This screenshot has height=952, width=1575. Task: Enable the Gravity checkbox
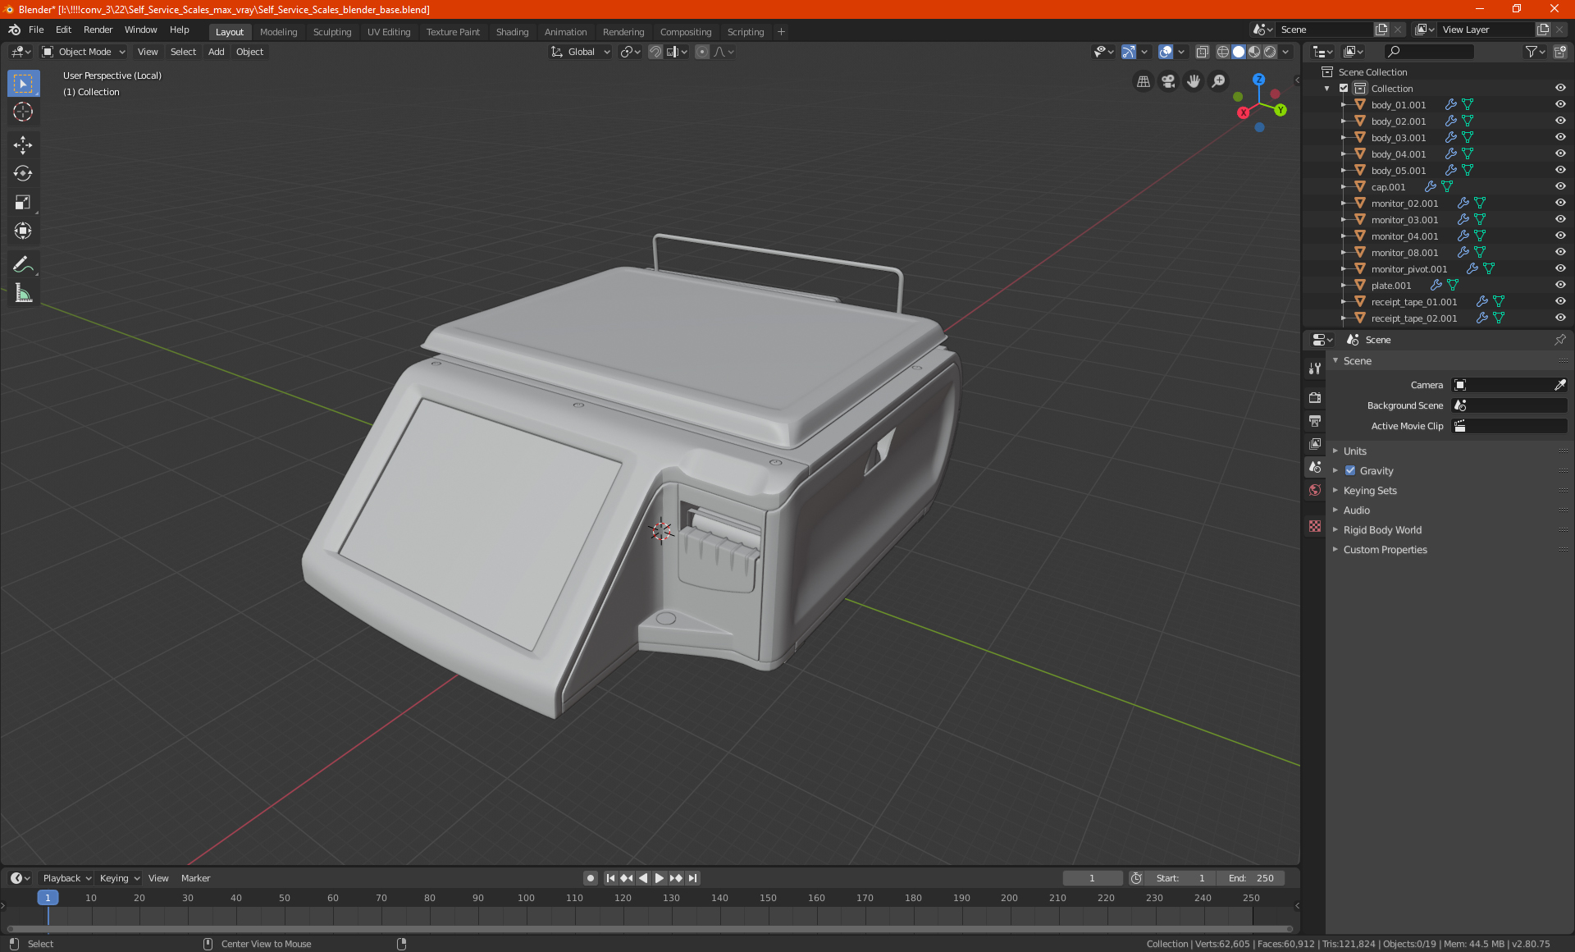click(1350, 471)
